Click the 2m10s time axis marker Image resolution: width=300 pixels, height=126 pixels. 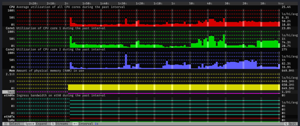[x=51, y=4]
